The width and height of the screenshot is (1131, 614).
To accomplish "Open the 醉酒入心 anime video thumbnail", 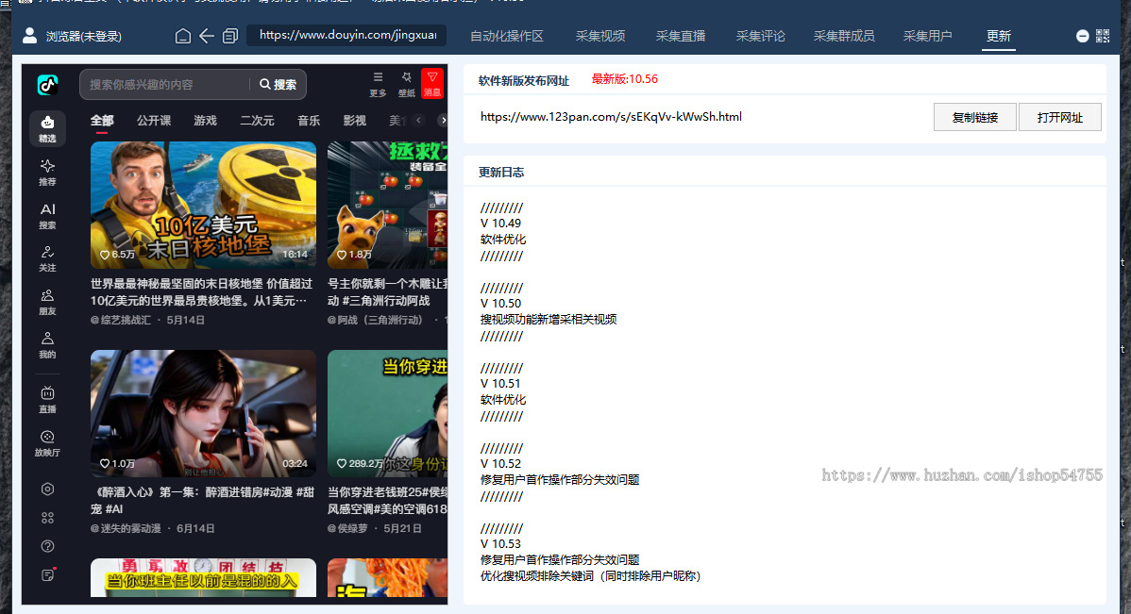I will (203, 414).
